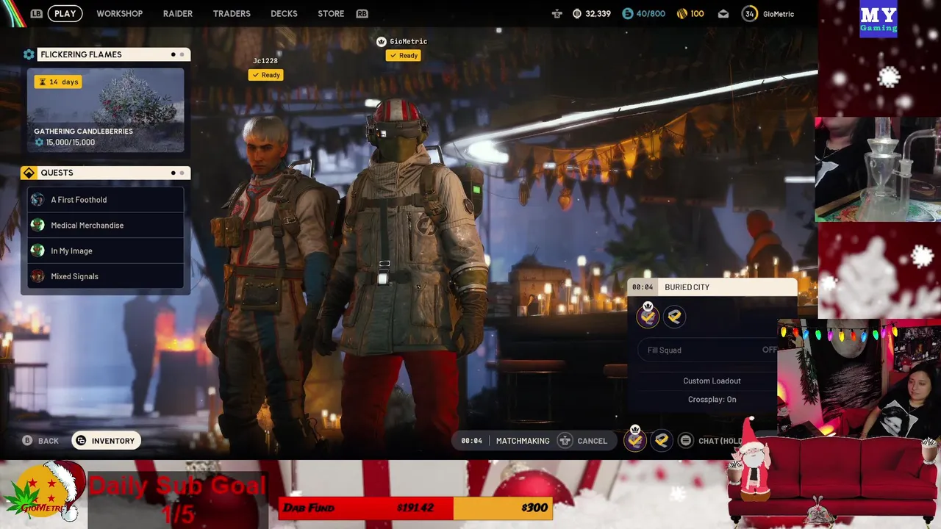Click the squad leader icon beside GioMetric
941x529 pixels.
click(x=381, y=41)
